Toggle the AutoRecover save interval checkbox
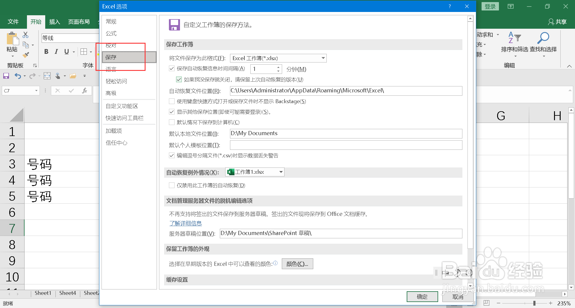 coord(172,68)
